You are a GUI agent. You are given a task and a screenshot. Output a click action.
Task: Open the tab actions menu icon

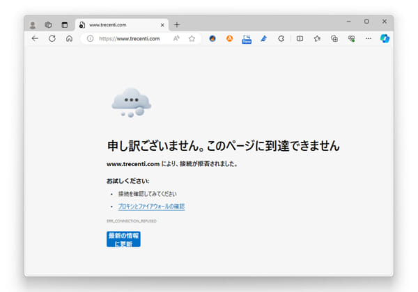(x=65, y=25)
